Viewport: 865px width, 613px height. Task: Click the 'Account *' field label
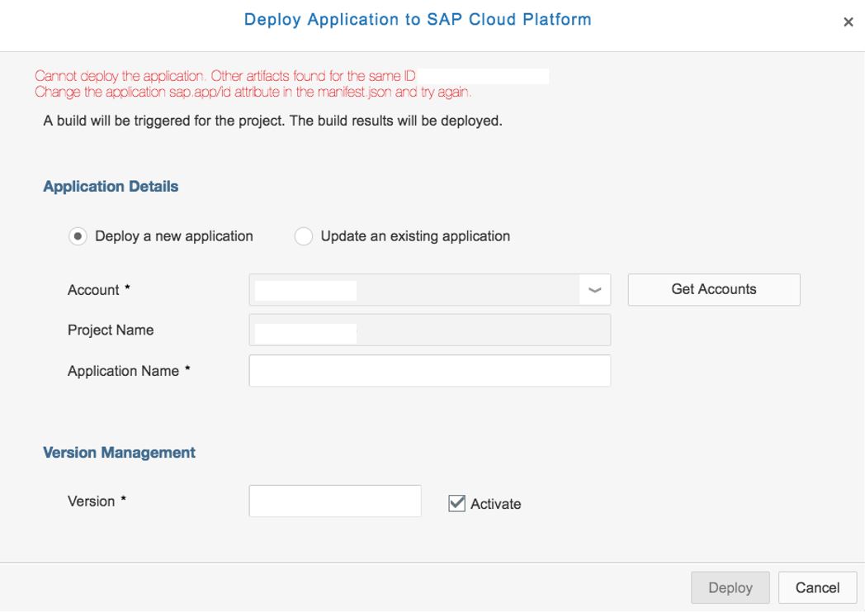99,290
